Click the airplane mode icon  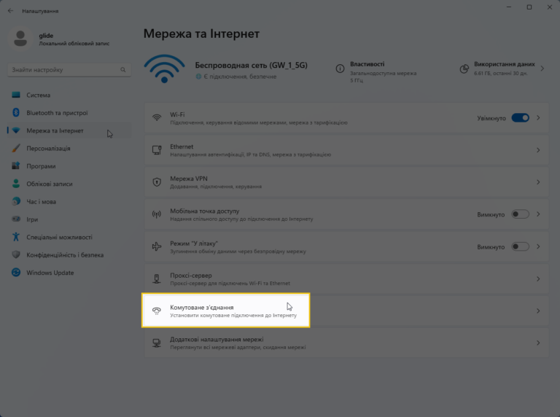(x=156, y=246)
